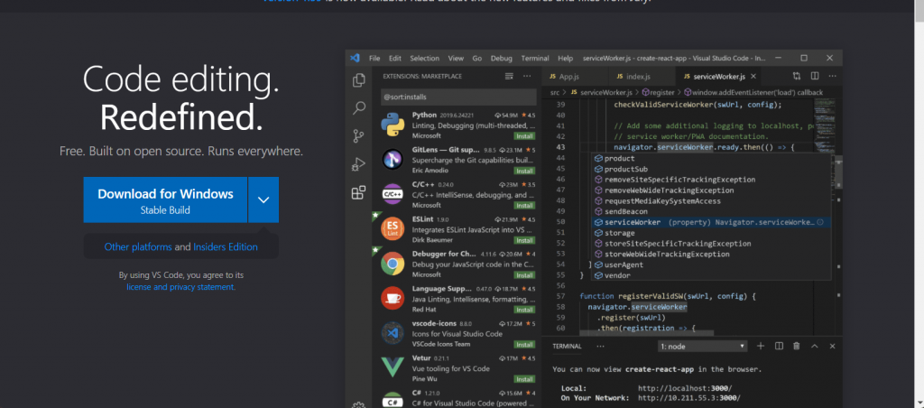The image size is (924, 408).
Task: Maximize the terminal panel with the chevron
Action: [x=815, y=346]
